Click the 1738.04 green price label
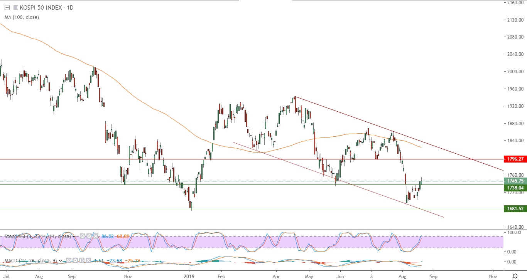This screenshot has height=280, width=527. 515,188
